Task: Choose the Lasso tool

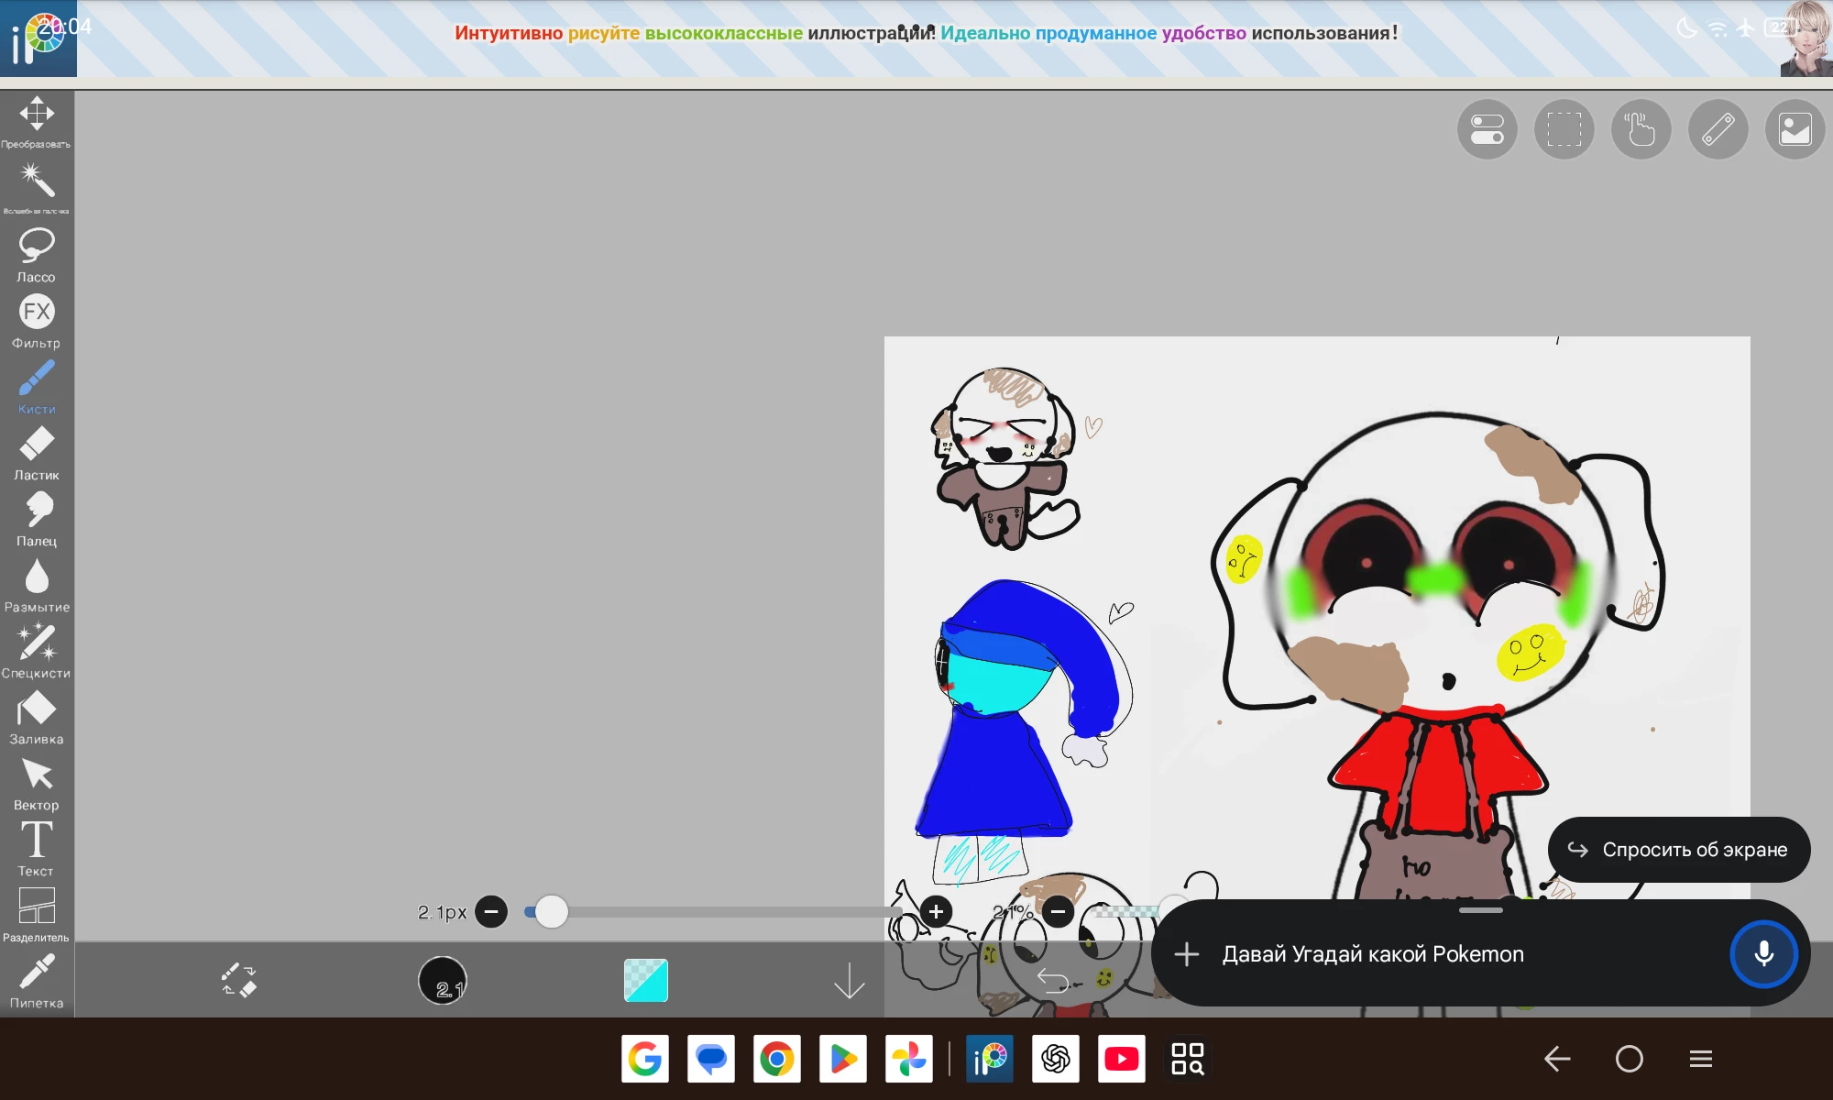Action: (37, 252)
